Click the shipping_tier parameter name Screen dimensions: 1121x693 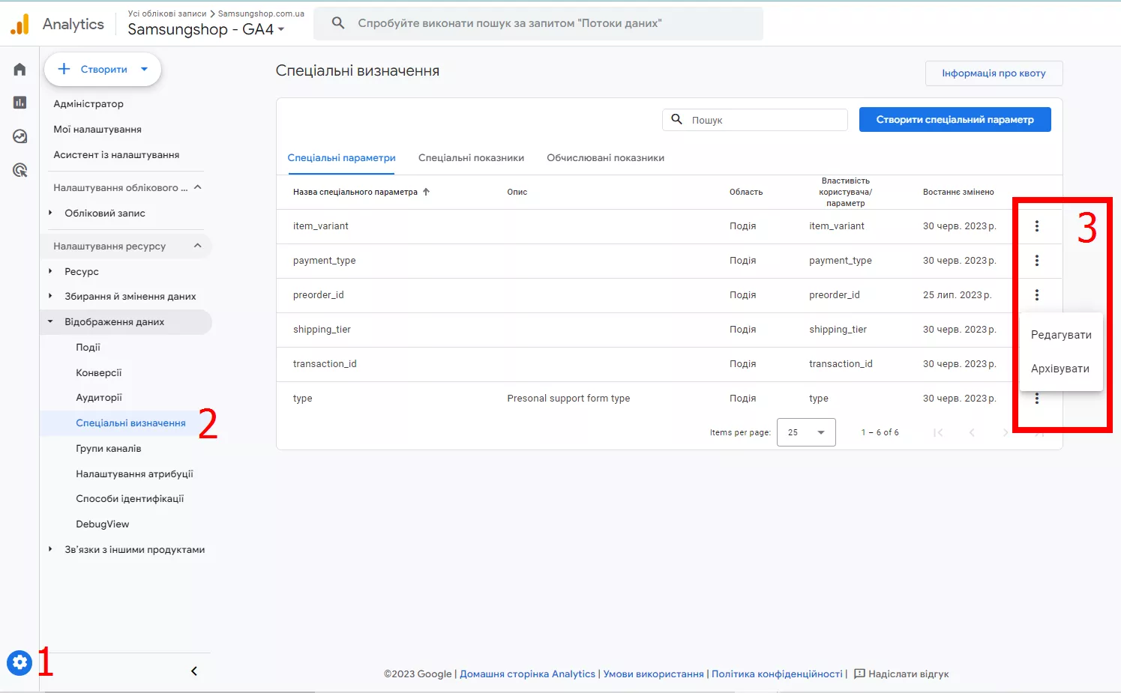click(322, 330)
